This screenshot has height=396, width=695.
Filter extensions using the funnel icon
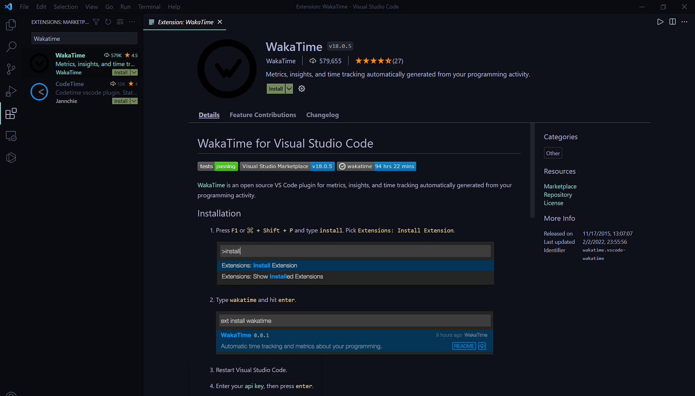pyautogui.click(x=96, y=22)
